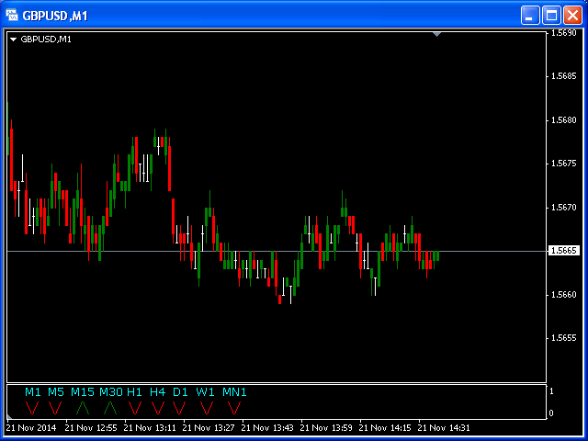Click the MN1 red down arrow indicator
Screen dimensions: 588x441
point(234,408)
